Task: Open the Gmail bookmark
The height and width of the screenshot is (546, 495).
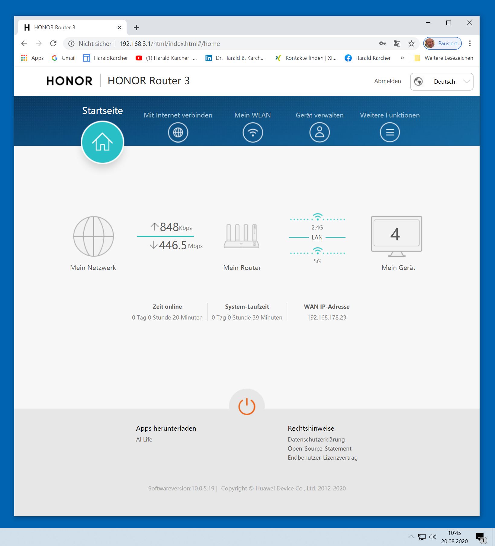Action: click(63, 58)
